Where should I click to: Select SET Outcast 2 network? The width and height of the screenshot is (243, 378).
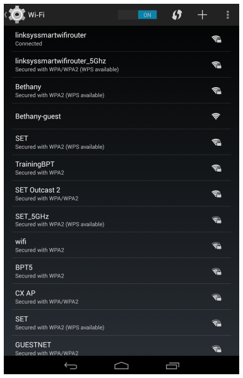click(121, 194)
